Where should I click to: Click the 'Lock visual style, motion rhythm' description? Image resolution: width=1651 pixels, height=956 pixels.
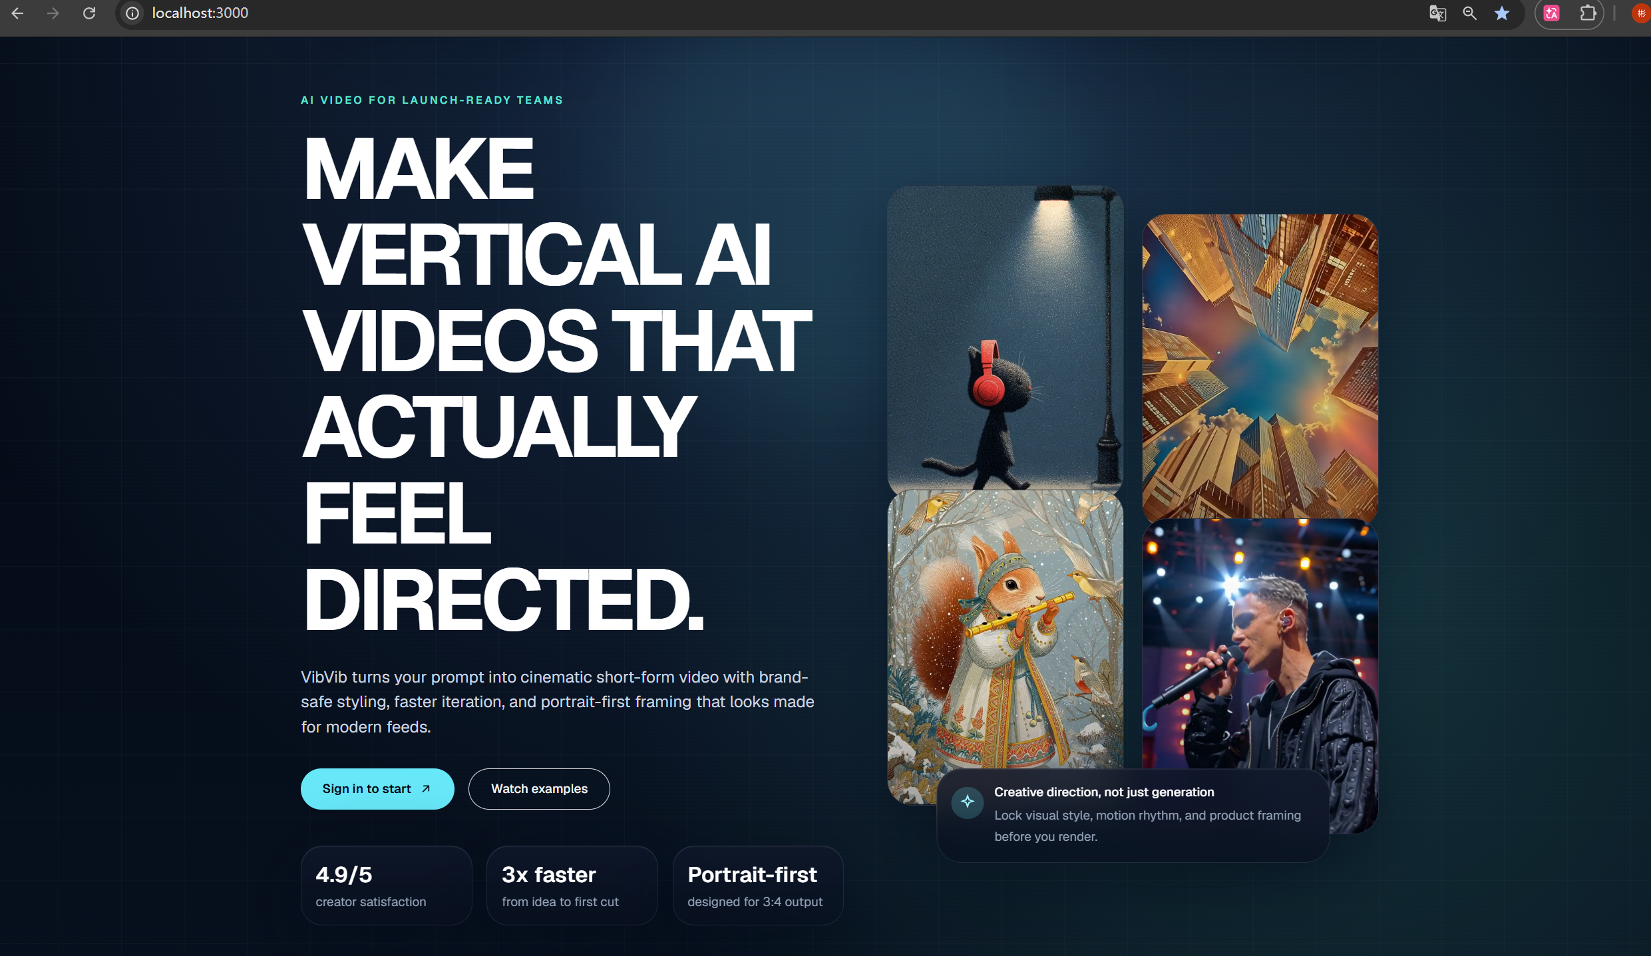coord(1147,826)
